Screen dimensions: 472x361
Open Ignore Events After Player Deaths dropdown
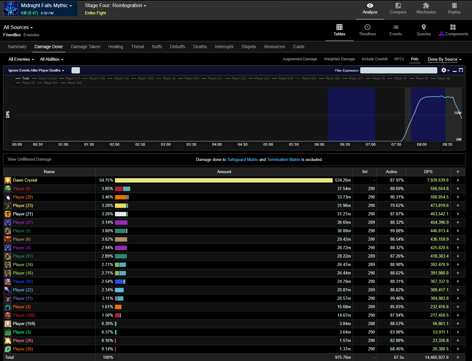click(x=36, y=70)
